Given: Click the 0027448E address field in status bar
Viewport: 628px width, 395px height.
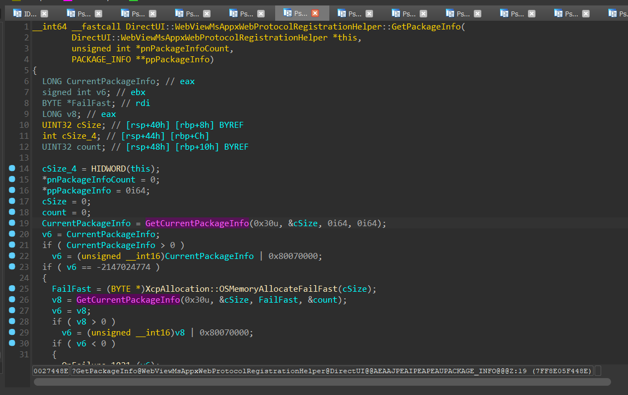Looking at the screenshot, I should [51, 371].
